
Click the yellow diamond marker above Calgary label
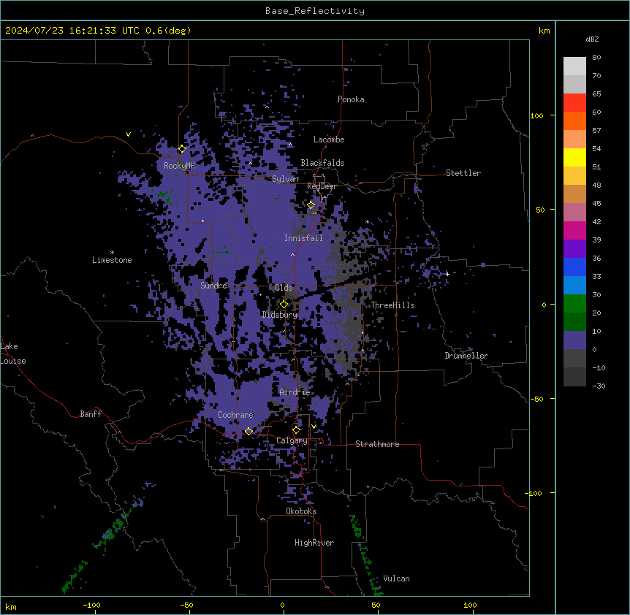(296, 430)
